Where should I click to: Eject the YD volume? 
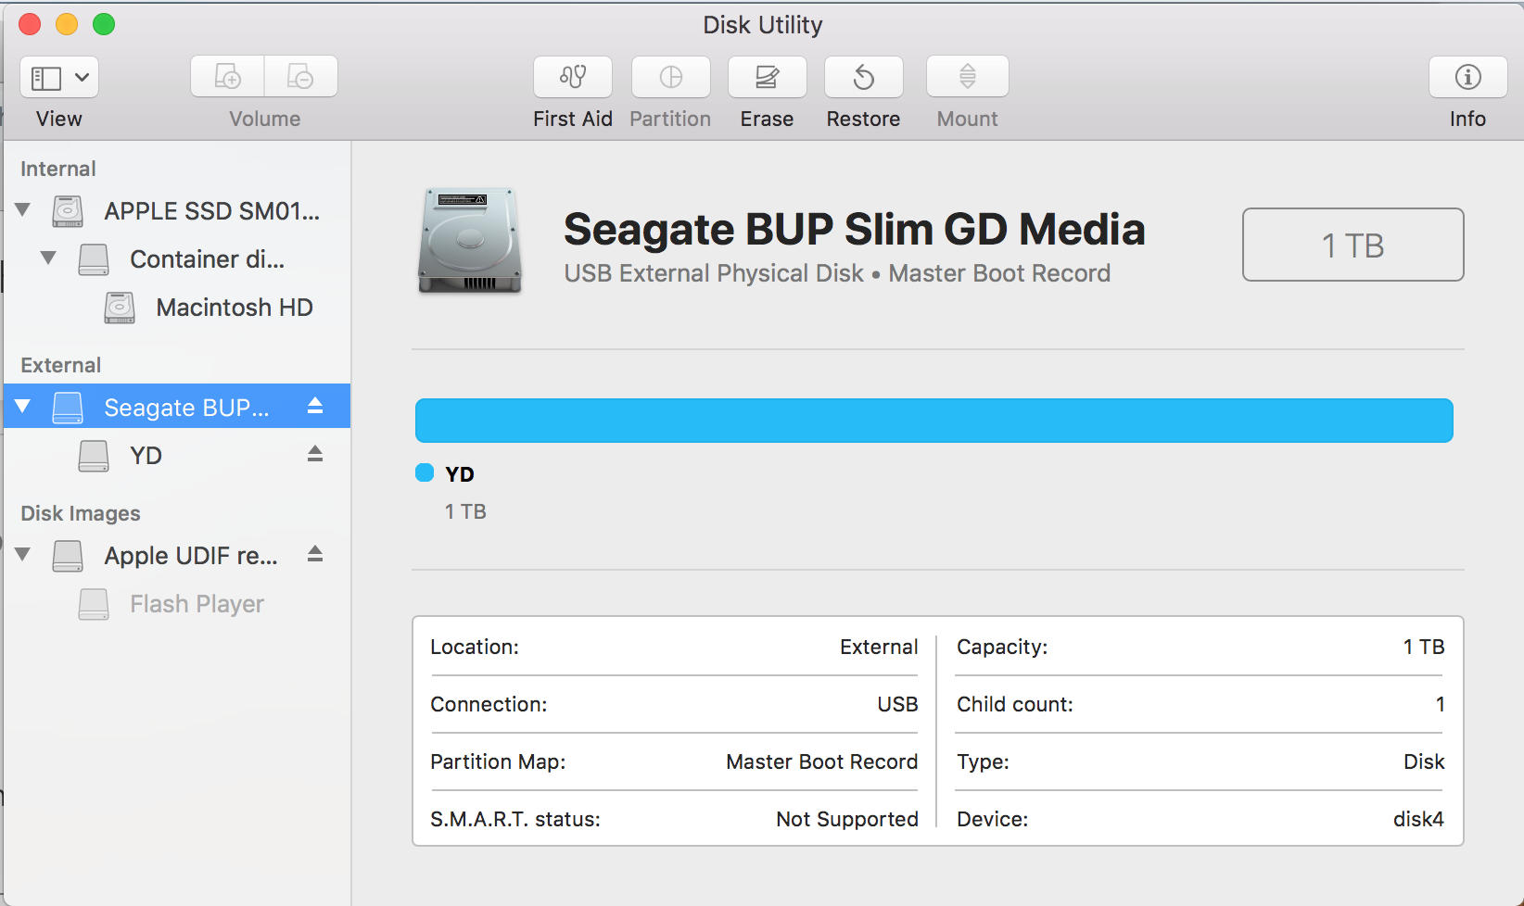pyautogui.click(x=315, y=454)
